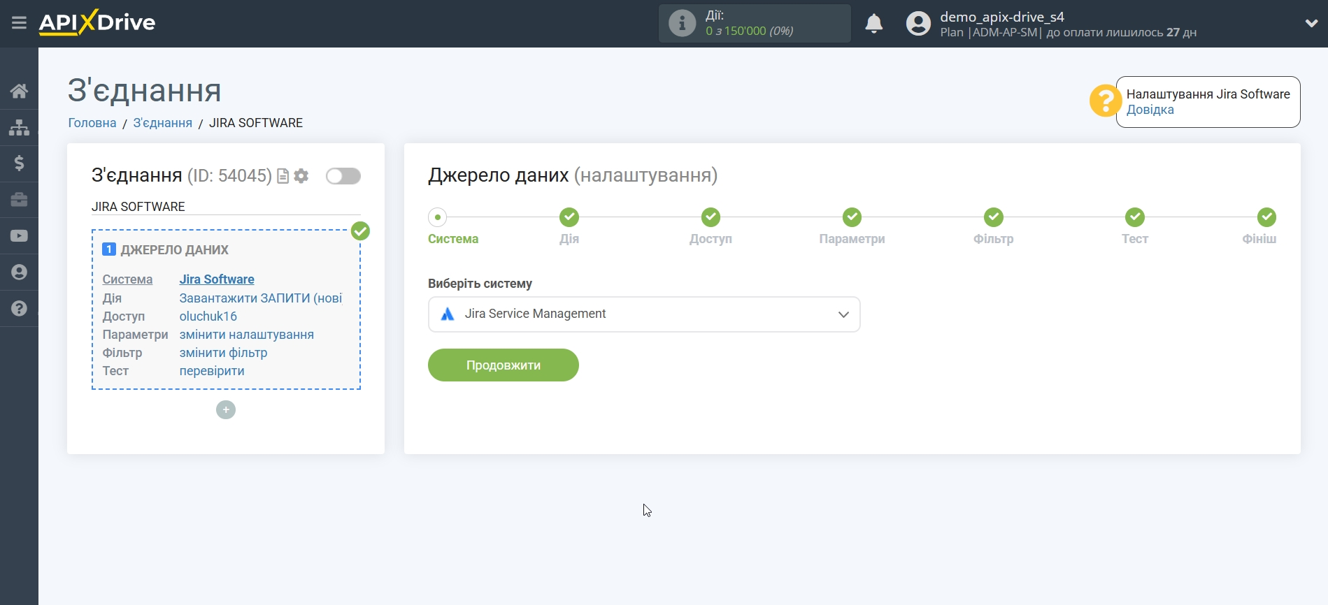The width and height of the screenshot is (1328, 605).
Task: Click змінити фільтр link
Action: click(224, 353)
